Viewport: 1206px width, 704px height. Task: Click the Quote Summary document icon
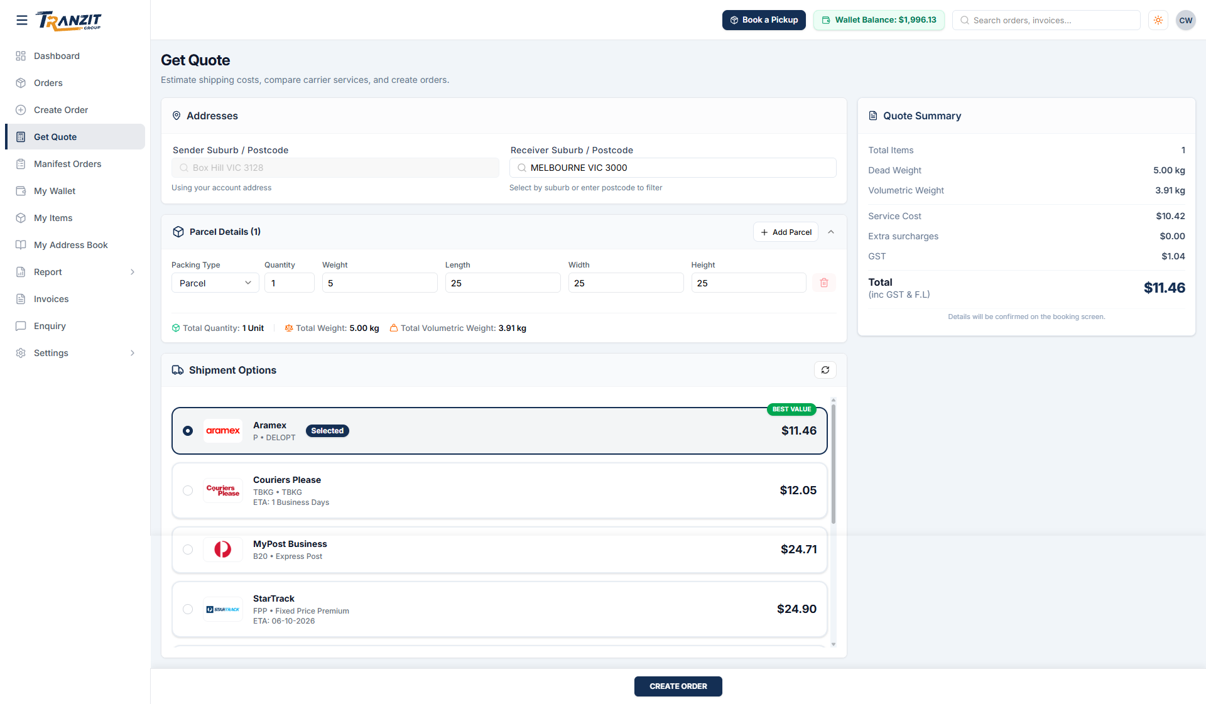click(873, 116)
